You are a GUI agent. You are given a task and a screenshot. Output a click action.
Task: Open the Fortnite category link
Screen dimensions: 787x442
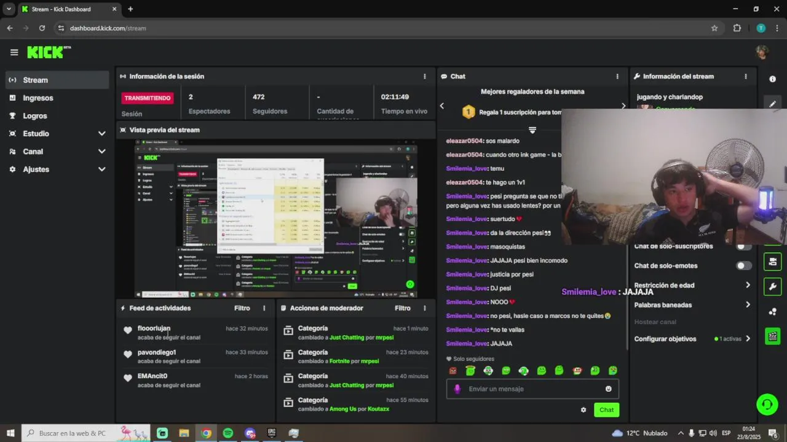[339, 361]
